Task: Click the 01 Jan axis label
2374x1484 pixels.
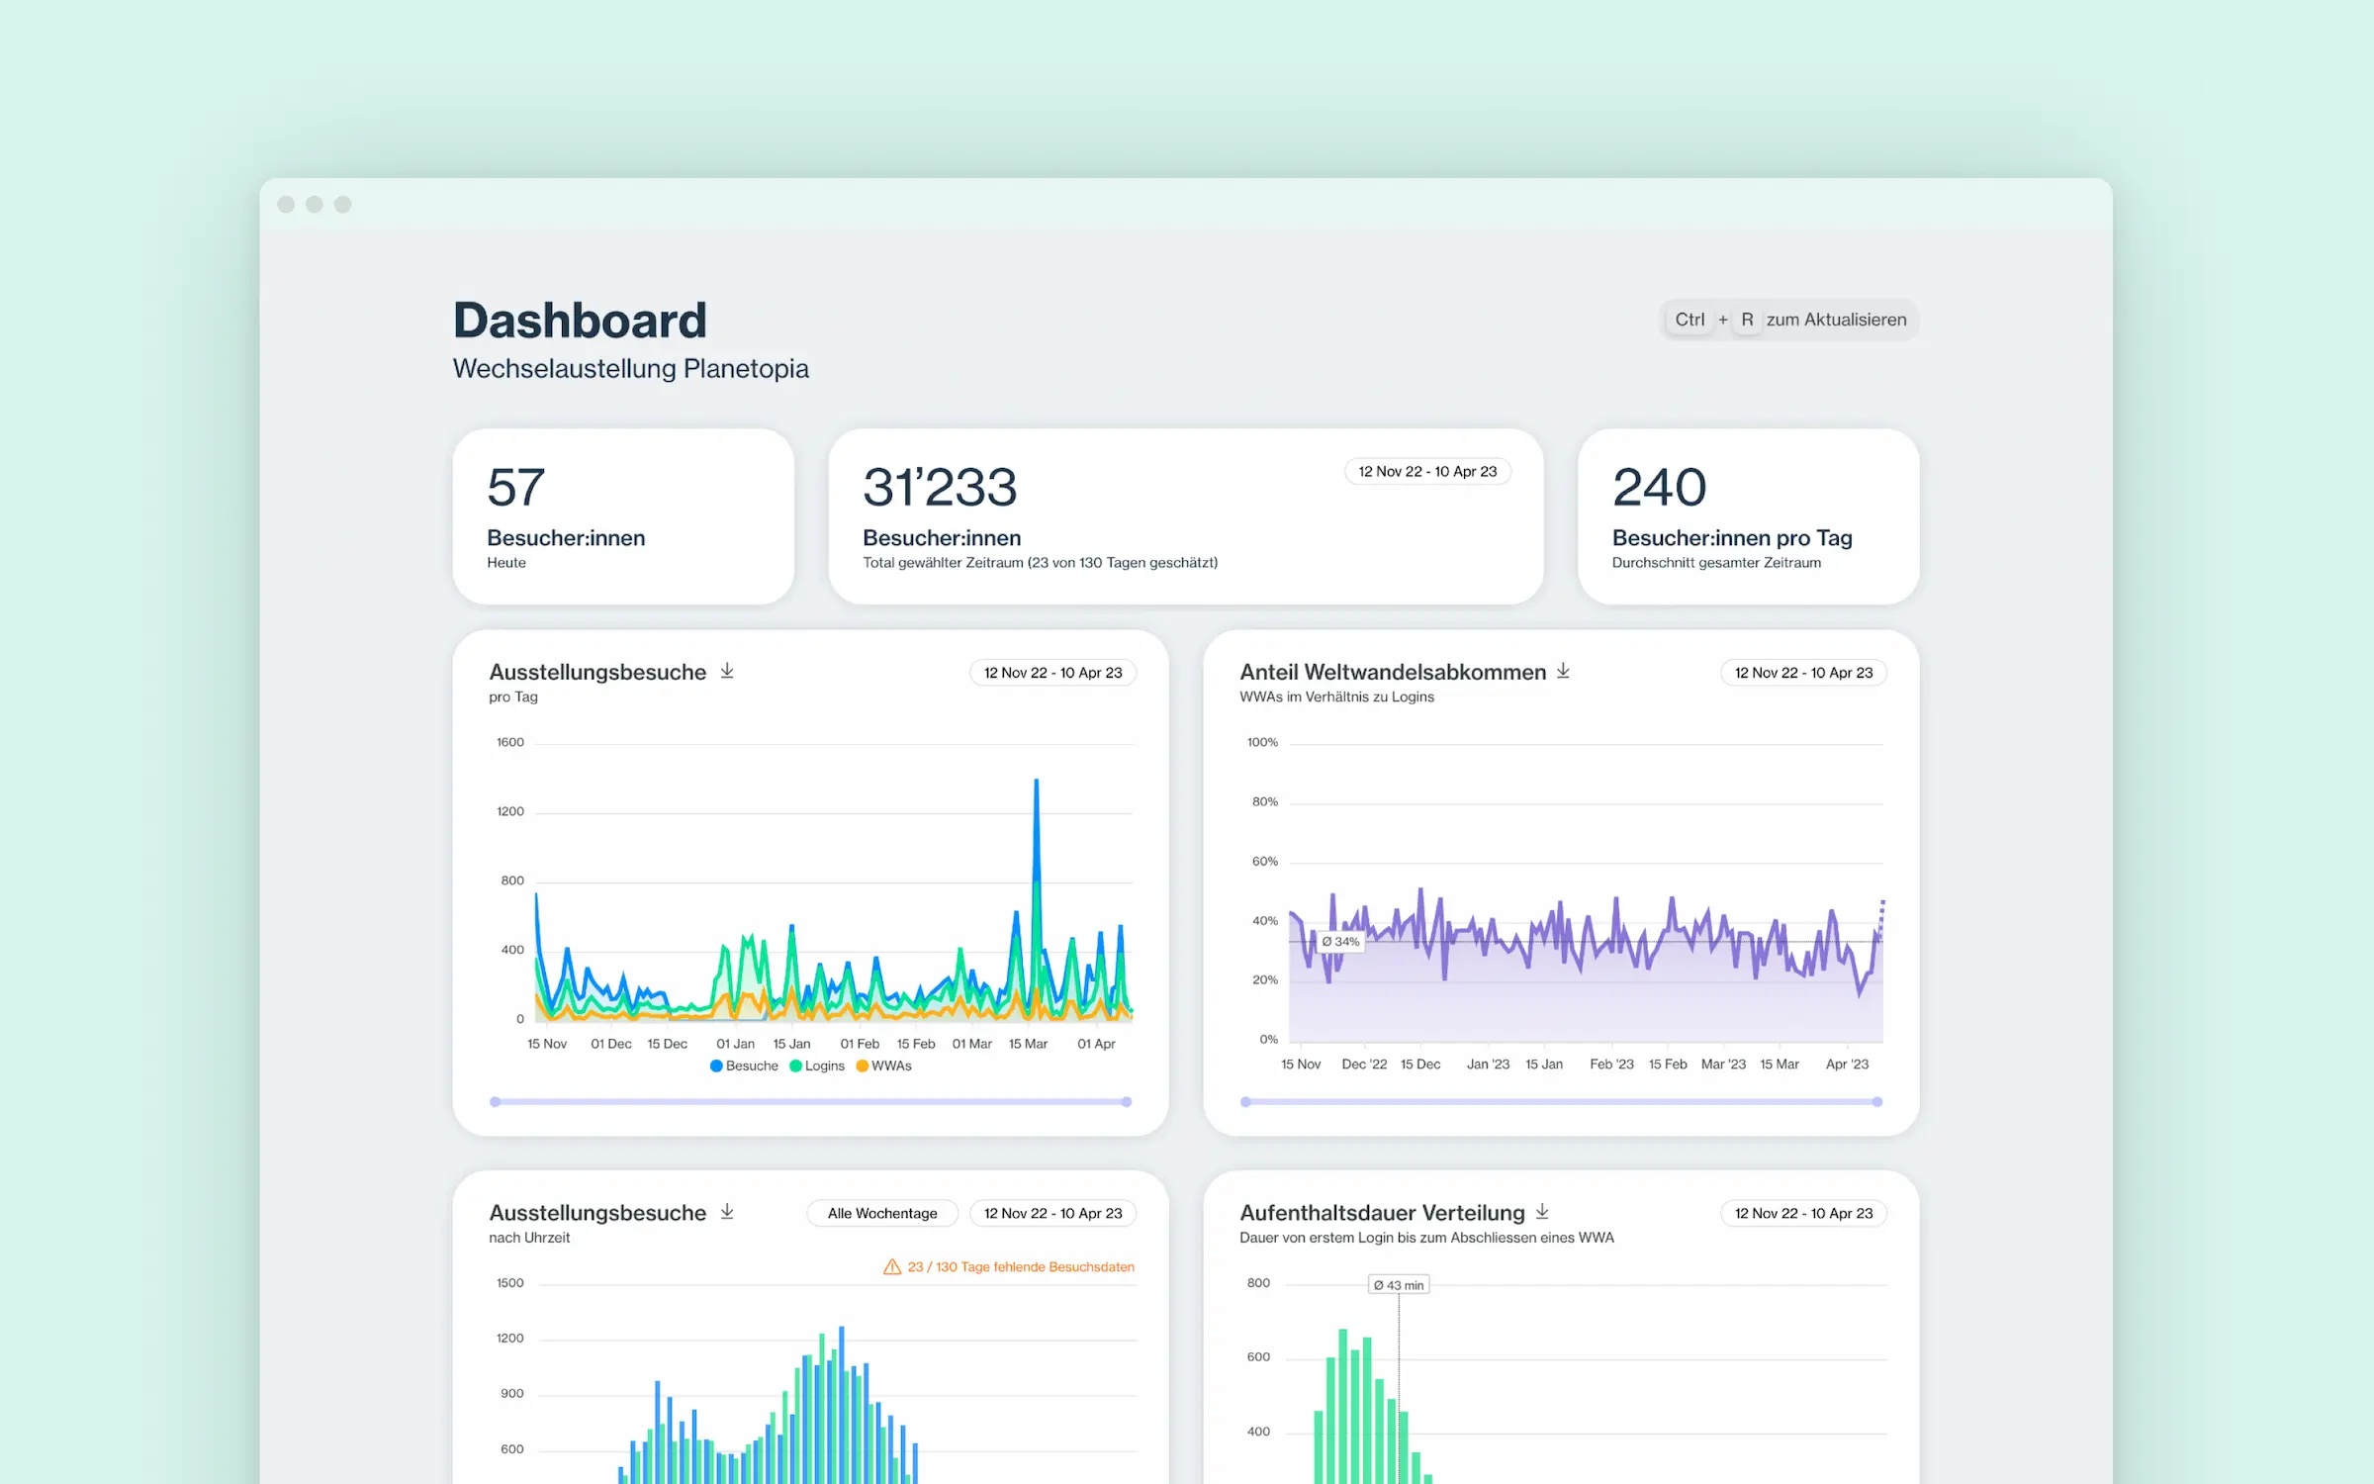Action: pyautogui.click(x=735, y=1044)
